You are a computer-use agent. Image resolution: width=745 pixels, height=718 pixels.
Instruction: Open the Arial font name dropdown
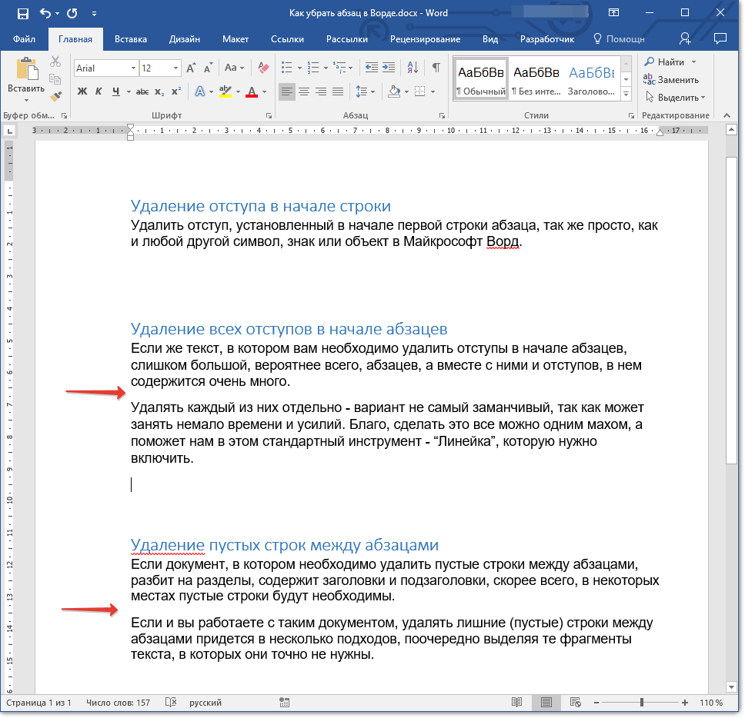[x=133, y=68]
